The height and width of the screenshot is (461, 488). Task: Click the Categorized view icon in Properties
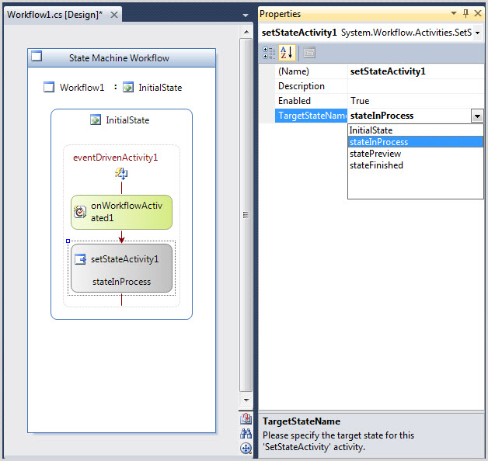click(269, 53)
